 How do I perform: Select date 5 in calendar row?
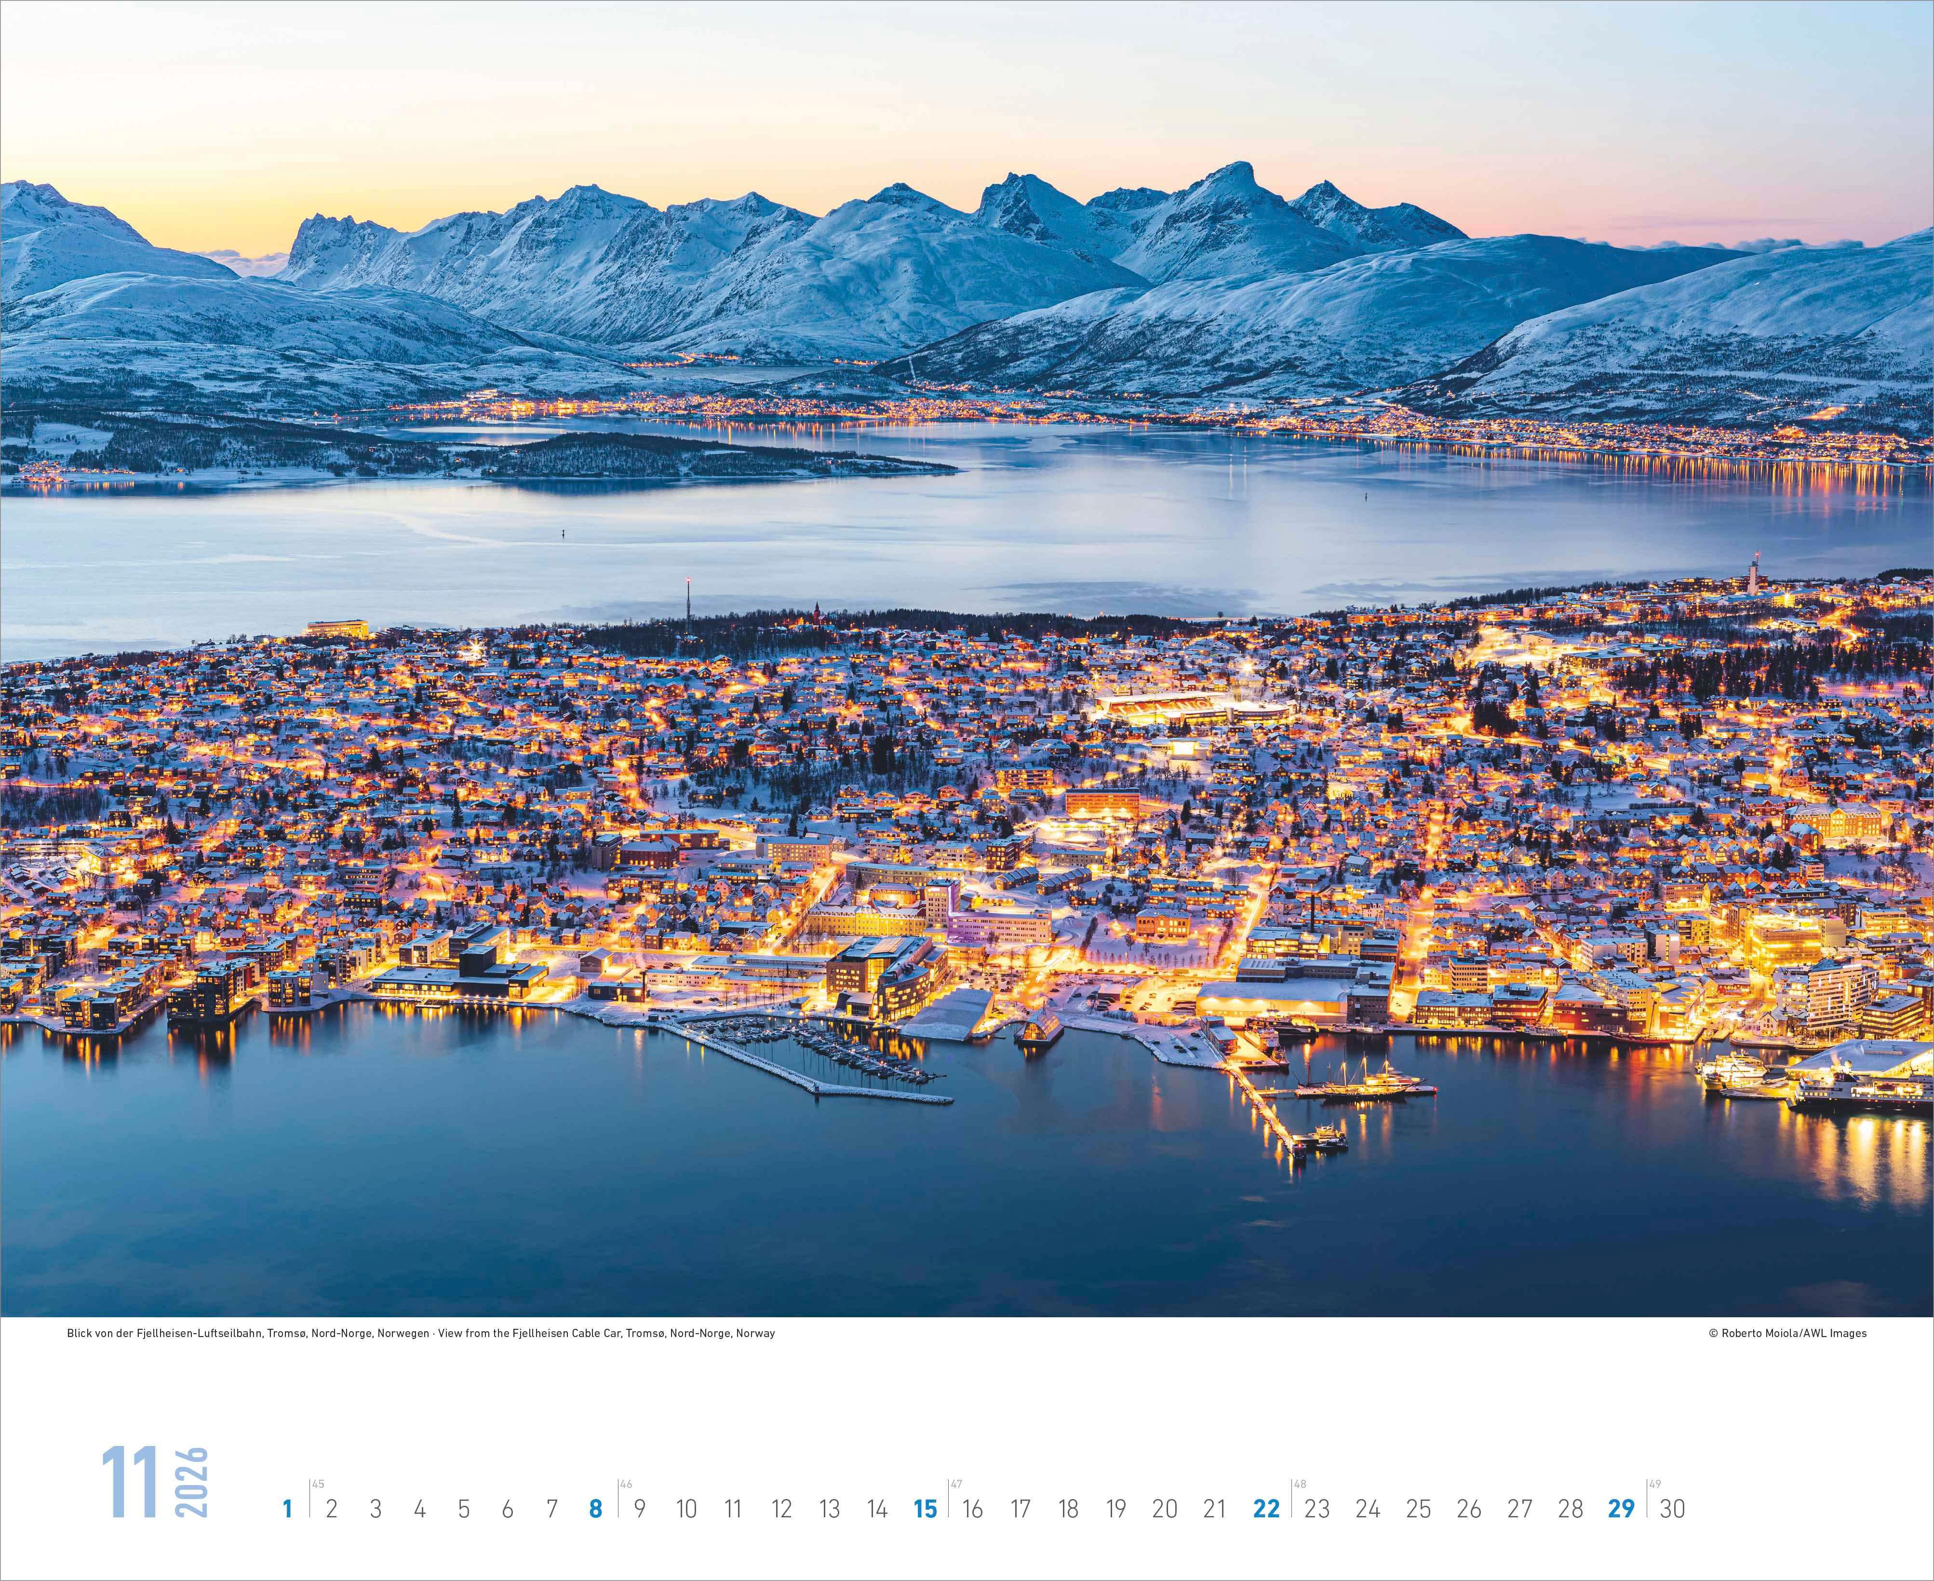click(x=463, y=1509)
